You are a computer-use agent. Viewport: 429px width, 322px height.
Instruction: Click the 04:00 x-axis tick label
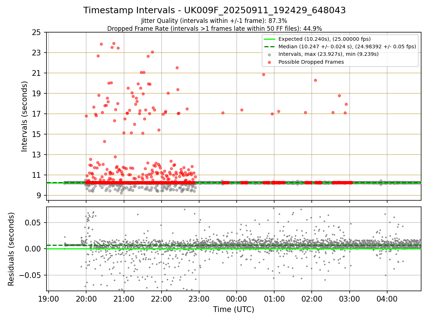[388, 298]
